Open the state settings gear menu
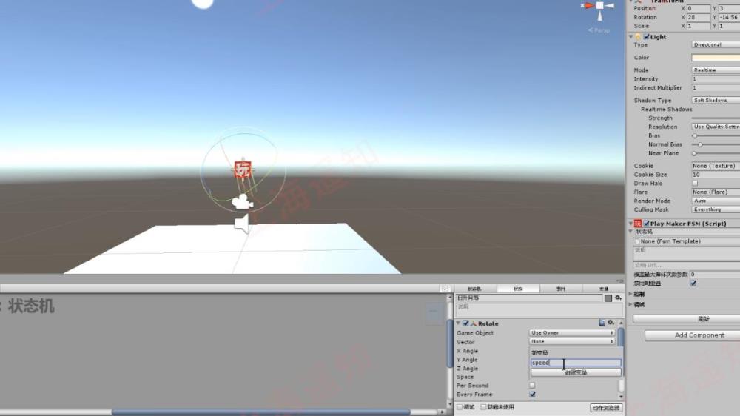Image resolution: width=740 pixels, height=416 pixels. click(618, 298)
